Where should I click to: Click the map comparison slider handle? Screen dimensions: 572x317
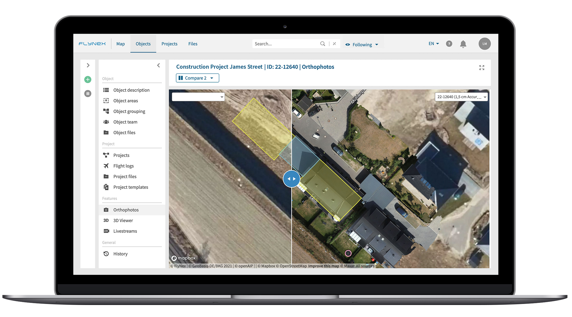point(292,178)
